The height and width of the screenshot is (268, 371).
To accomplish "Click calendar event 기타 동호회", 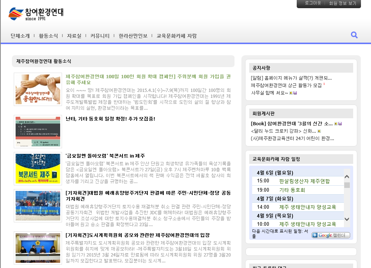I will click(x=292, y=190).
